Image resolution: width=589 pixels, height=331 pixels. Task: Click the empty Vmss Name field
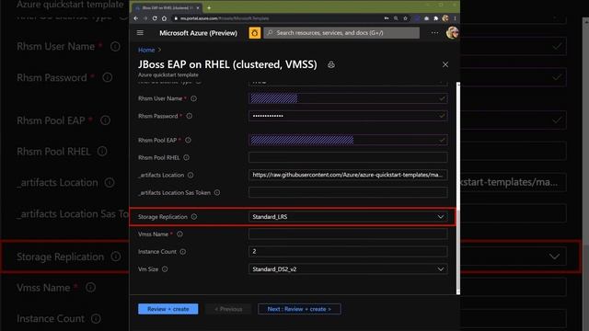348,234
